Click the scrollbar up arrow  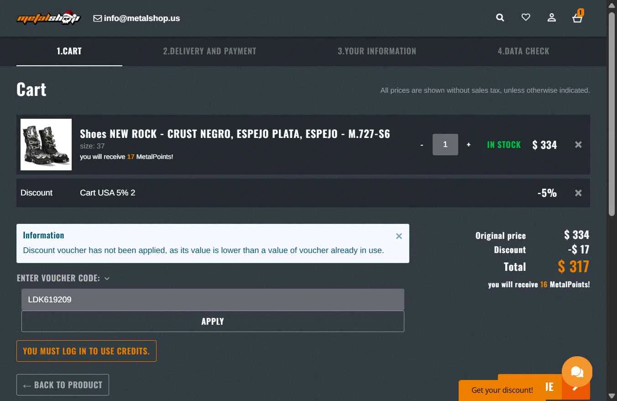pyautogui.click(x=612, y=5)
